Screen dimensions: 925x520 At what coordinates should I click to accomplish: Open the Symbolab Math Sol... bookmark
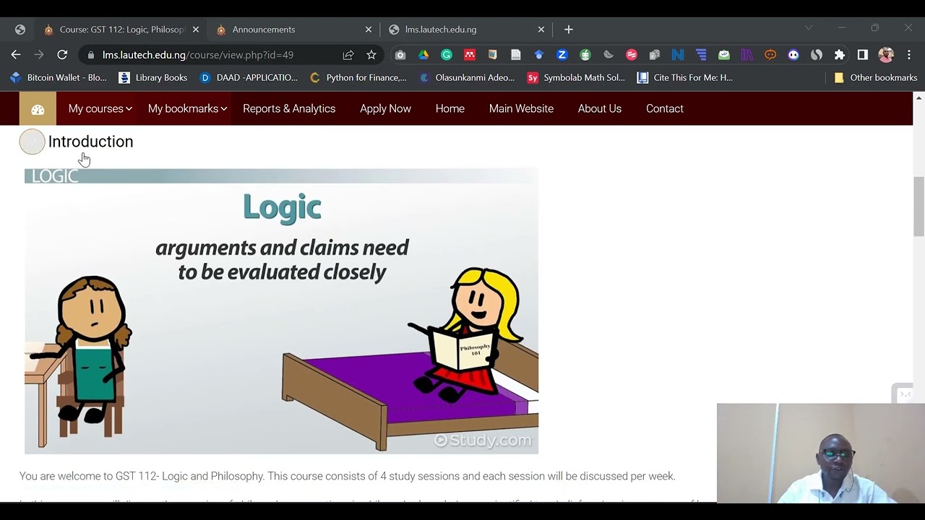[x=576, y=78]
